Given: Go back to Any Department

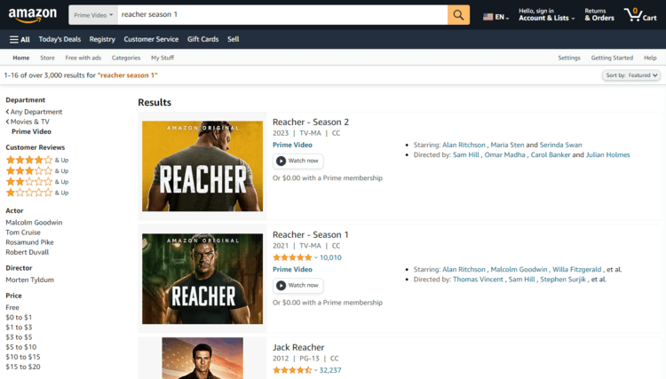Looking at the screenshot, I should click(34, 112).
